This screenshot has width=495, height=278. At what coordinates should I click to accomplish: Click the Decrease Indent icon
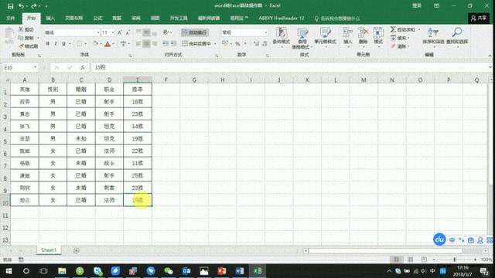click(x=166, y=43)
